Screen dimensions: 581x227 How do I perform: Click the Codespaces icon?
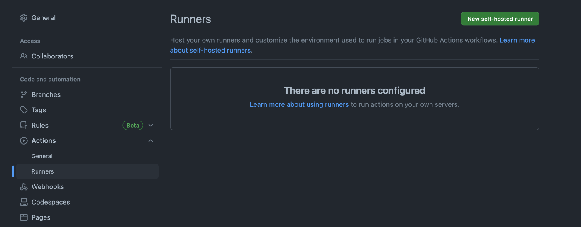[x=24, y=202]
